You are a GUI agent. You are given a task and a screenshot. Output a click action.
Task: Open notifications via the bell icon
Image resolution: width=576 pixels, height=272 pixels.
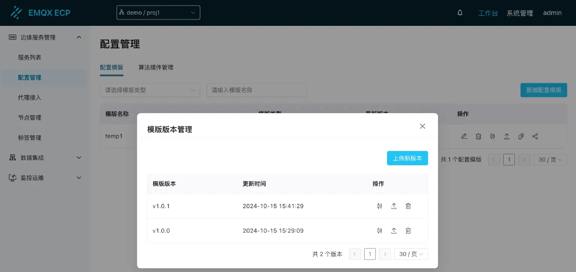click(x=460, y=12)
